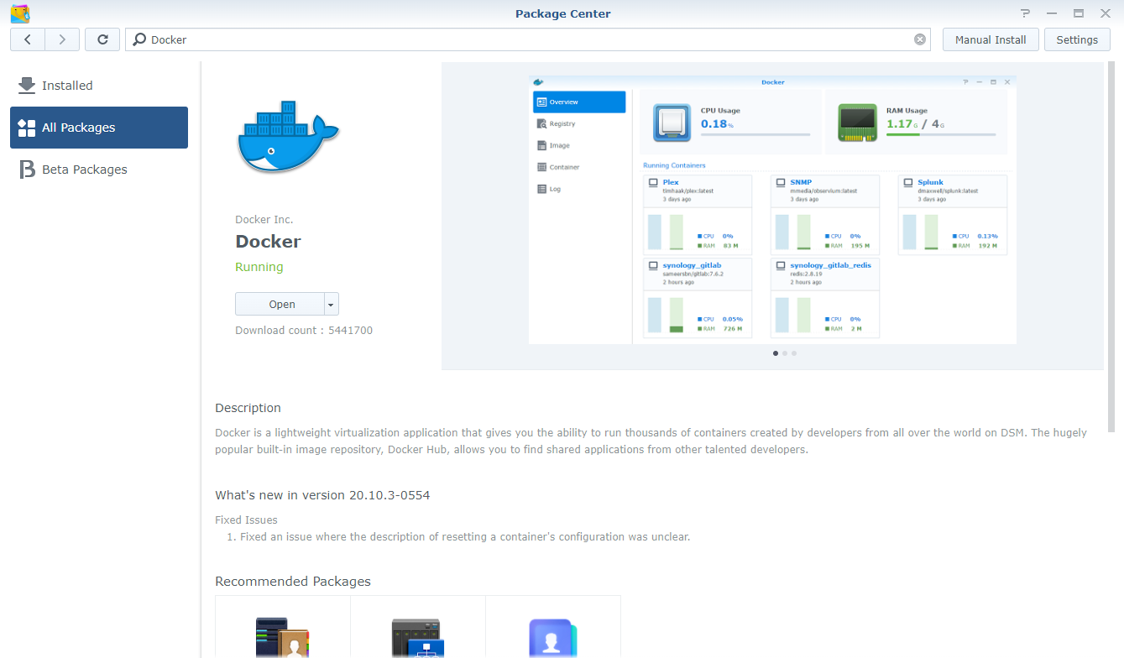Image resolution: width=1124 pixels, height=658 pixels.
Task: Expand the Open button dropdown arrow
Action: pos(332,304)
